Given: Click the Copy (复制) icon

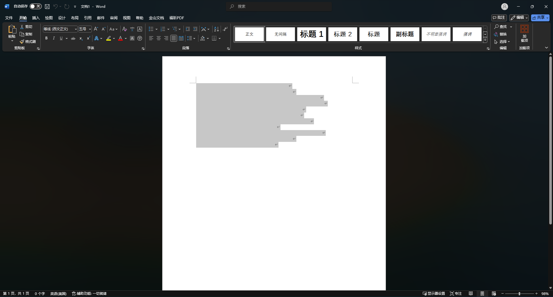Looking at the screenshot, I should tap(22, 34).
